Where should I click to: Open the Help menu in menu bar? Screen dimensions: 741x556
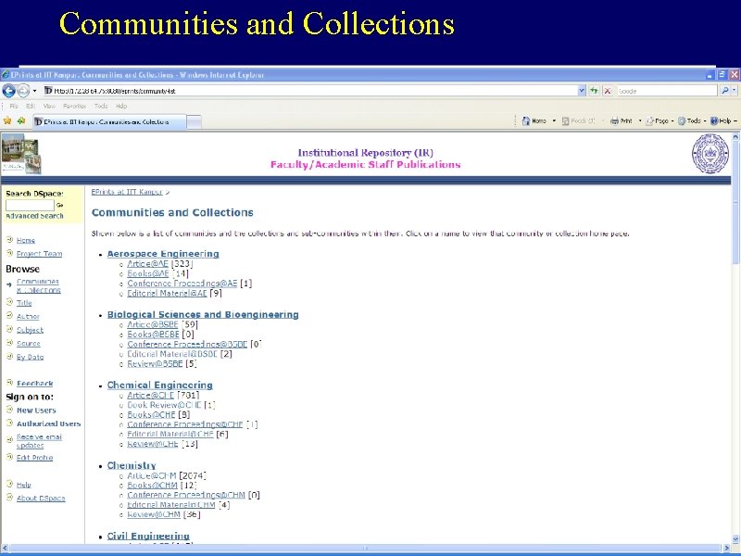(x=121, y=106)
